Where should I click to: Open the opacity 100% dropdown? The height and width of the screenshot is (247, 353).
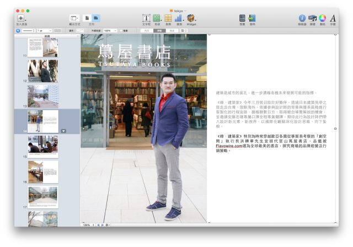click(110, 30)
